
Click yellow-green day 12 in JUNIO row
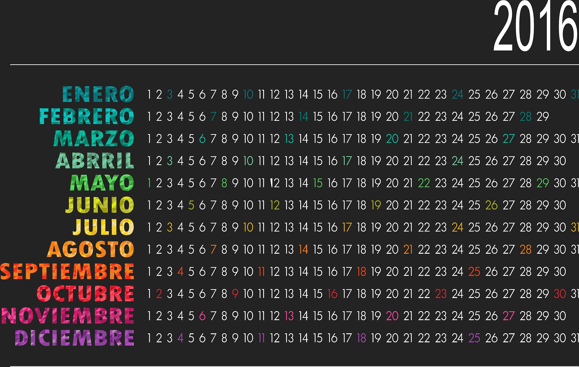275,205
